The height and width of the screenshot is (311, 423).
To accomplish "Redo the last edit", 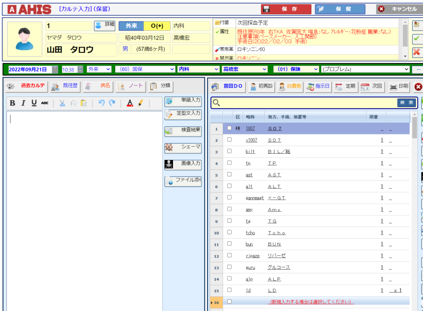I will (112, 103).
